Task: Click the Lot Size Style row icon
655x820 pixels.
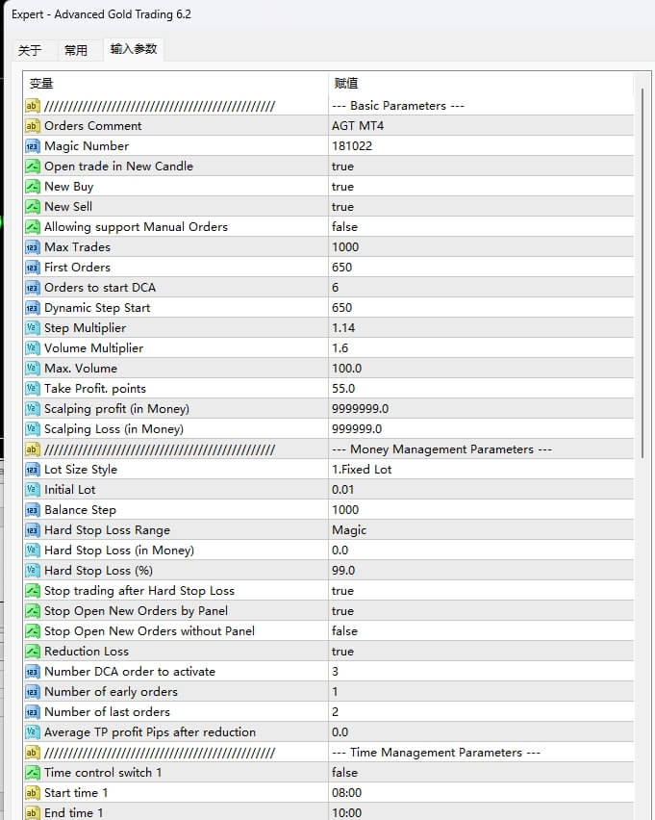Action: click(x=32, y=470)
